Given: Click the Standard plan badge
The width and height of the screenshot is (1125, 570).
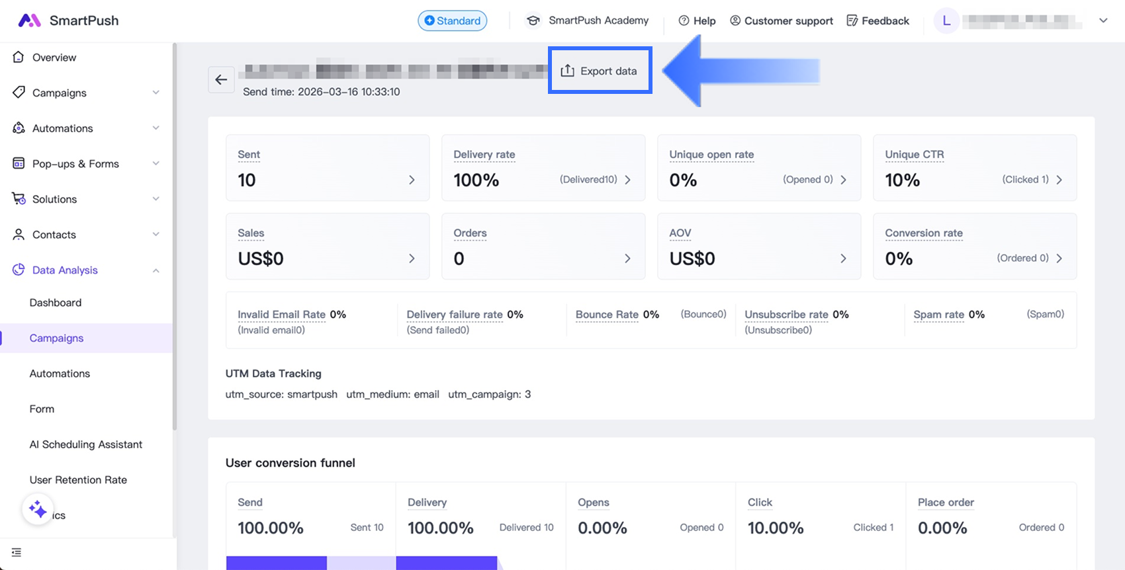Looking at the screenshot, I should pos(453,20).
